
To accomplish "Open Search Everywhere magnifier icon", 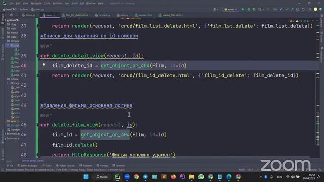I will pyautogui.click(x=310, y=9).
